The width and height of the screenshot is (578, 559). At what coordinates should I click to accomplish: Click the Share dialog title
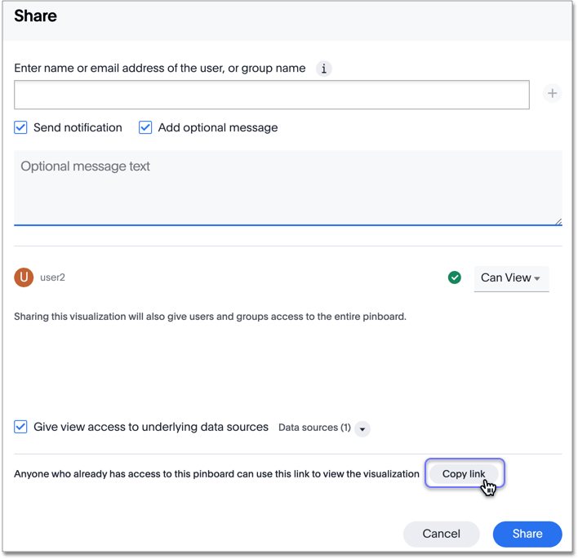click(36, 16)
